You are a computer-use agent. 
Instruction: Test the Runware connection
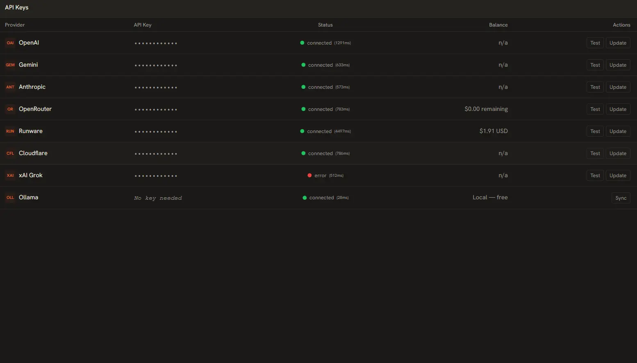pos(595,131)
